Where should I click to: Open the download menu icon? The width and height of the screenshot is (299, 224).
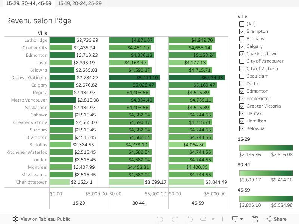click(x=235, y=219)
